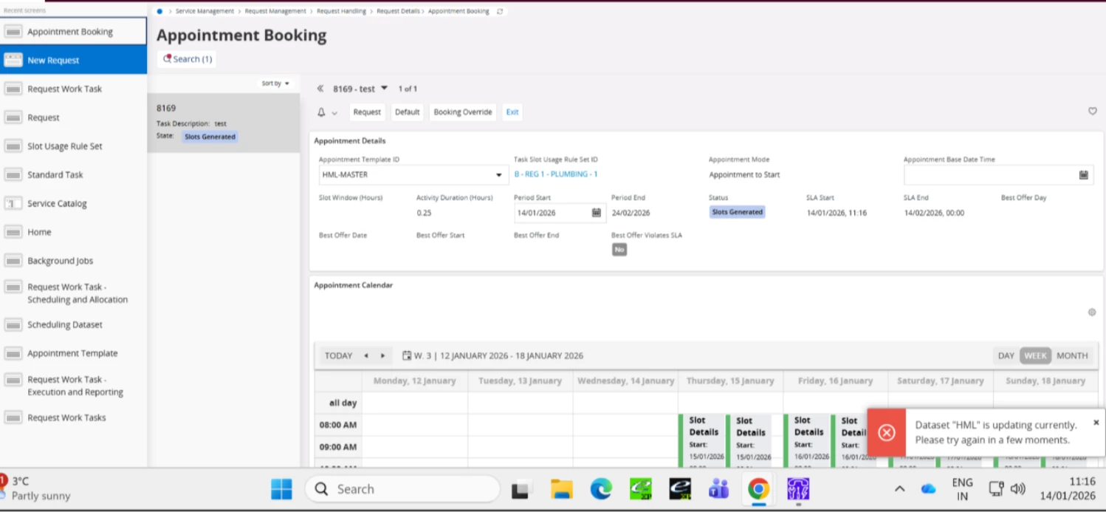Open Microsoft Edge from taskbar
This screenshot has height=512, width=1106.
[x=601, y=489]
